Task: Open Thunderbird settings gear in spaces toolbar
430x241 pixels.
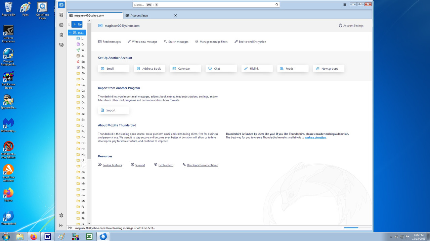Action: 61,215
